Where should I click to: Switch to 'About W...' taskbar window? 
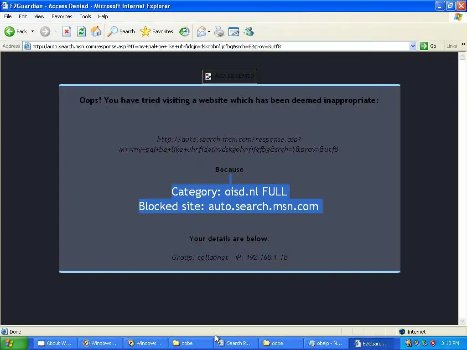[x=55, y=343]
